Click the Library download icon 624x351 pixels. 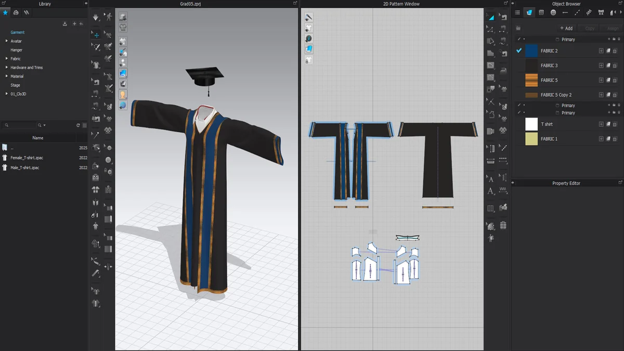(x=65, y=23)
